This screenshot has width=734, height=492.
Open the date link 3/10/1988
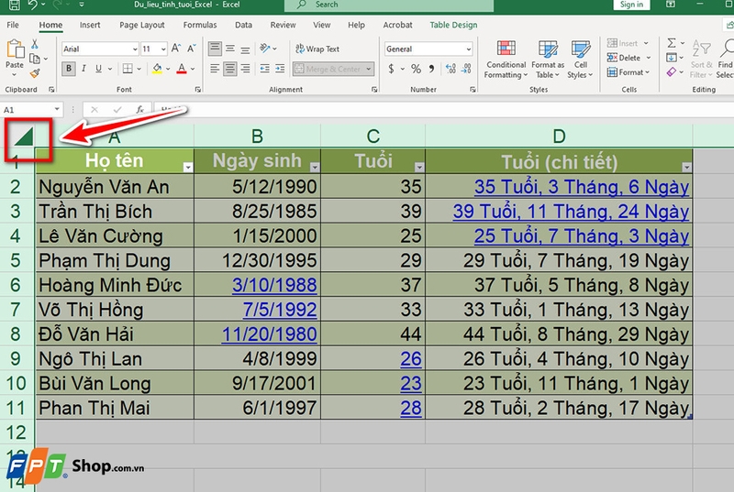(274, 285)
